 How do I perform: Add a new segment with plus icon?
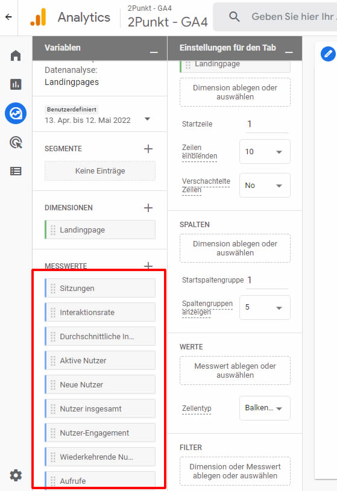(x=148, y=149)
